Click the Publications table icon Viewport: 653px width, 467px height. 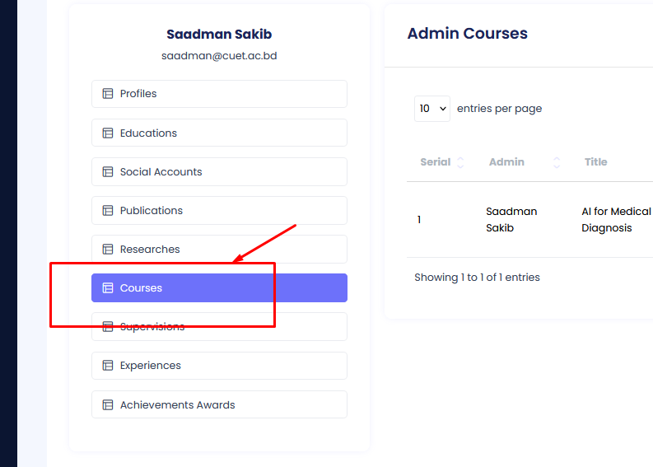[x=107, y=211]
